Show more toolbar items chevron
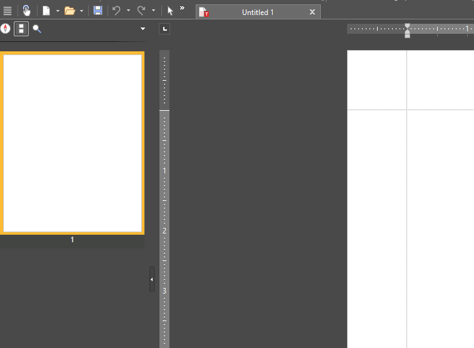The width and height of the screenshot is (474, 348). pyautogui.click(x=182, y=8)
